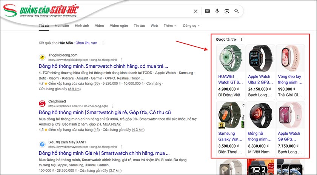This screenshot has height=175, width=317.
Task: Open Điện Máy XANH smartwatch result title
Action: 104,154
